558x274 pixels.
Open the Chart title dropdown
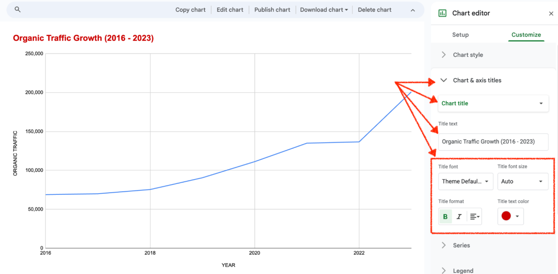coord(493,103)
